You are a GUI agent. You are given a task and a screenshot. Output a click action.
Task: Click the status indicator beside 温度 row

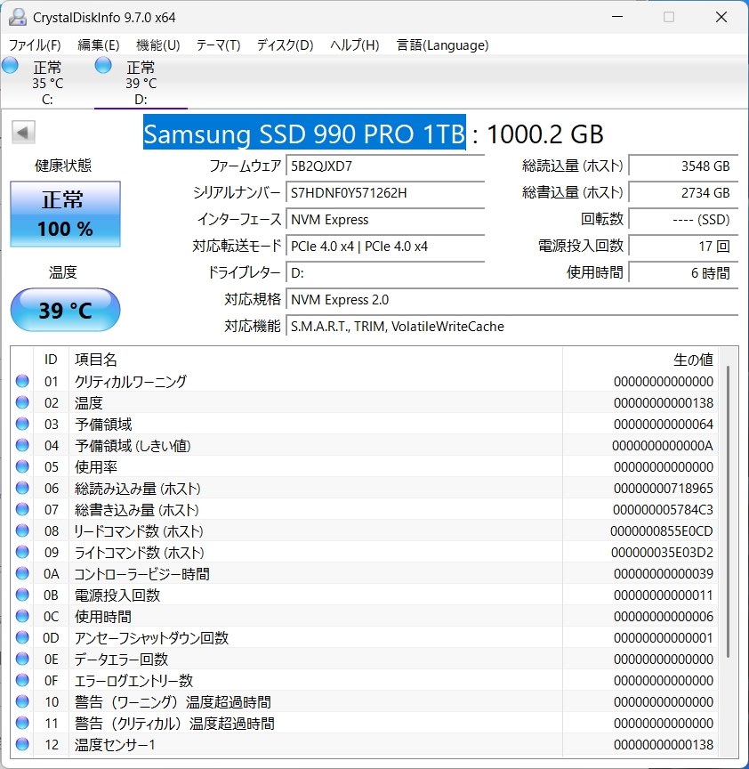(x=20, y=402)
